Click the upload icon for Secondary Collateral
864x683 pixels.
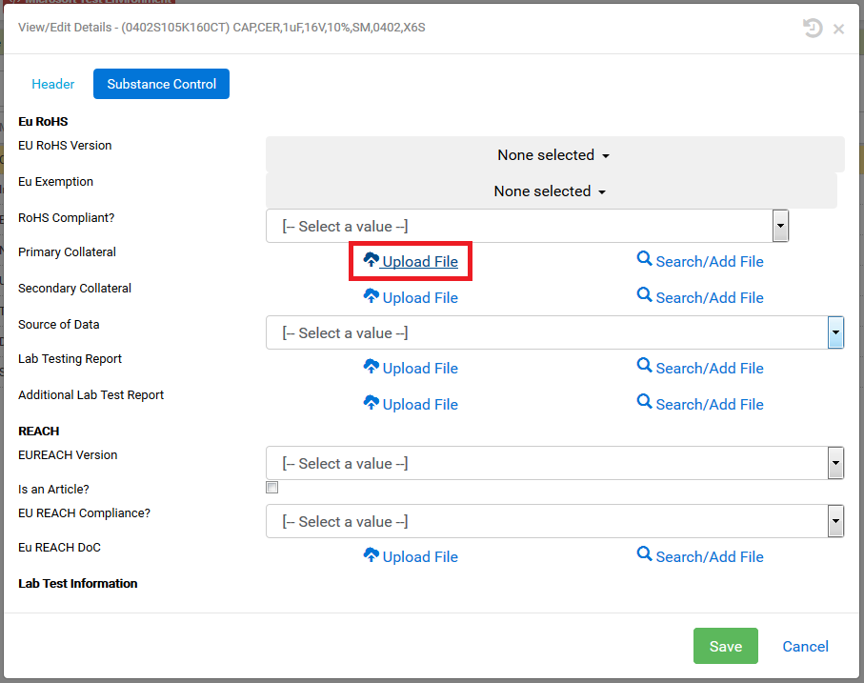coord(371,297)
